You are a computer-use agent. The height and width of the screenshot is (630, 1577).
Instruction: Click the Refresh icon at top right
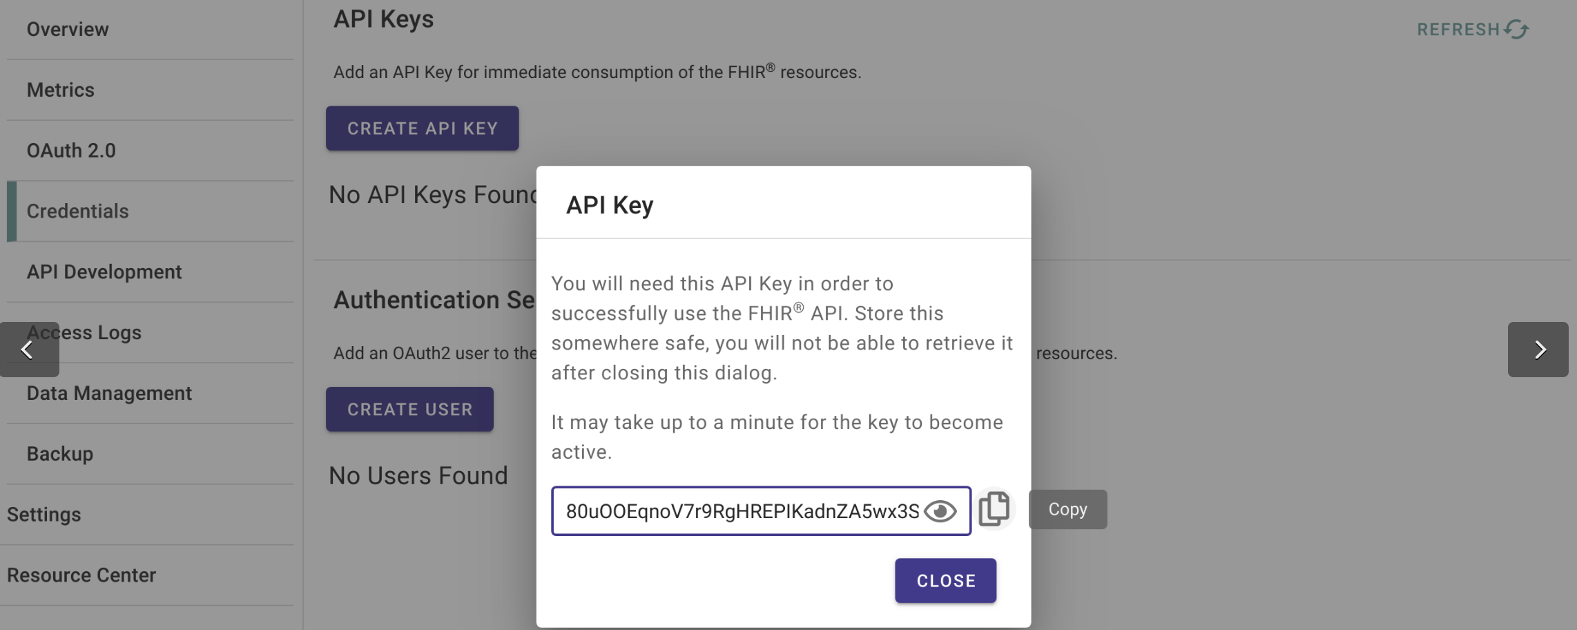(1517, 29)
